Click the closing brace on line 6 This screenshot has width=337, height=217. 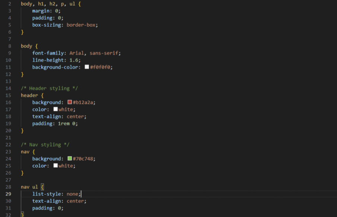(22, 32)
